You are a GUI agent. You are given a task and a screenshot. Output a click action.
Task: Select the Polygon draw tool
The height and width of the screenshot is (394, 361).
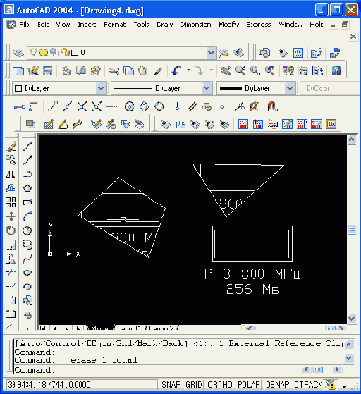(27, 188)
